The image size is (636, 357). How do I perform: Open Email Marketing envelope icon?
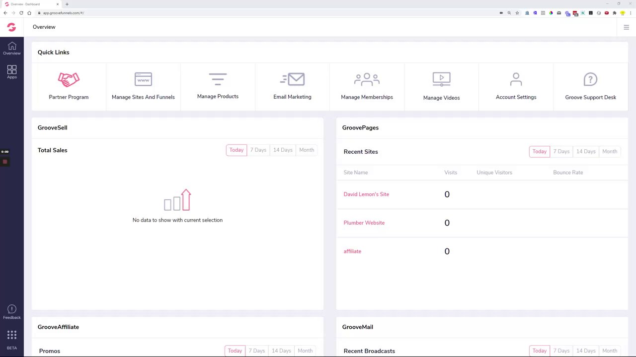click(292, 79)
